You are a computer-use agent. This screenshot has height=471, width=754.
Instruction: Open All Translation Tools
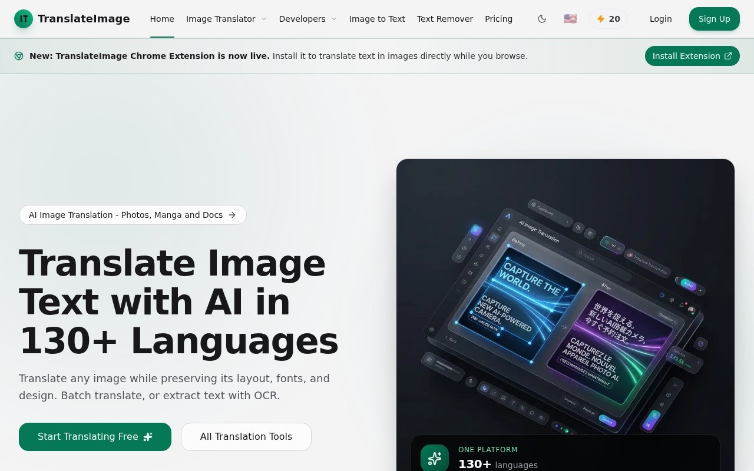click(x=246, y=437)
